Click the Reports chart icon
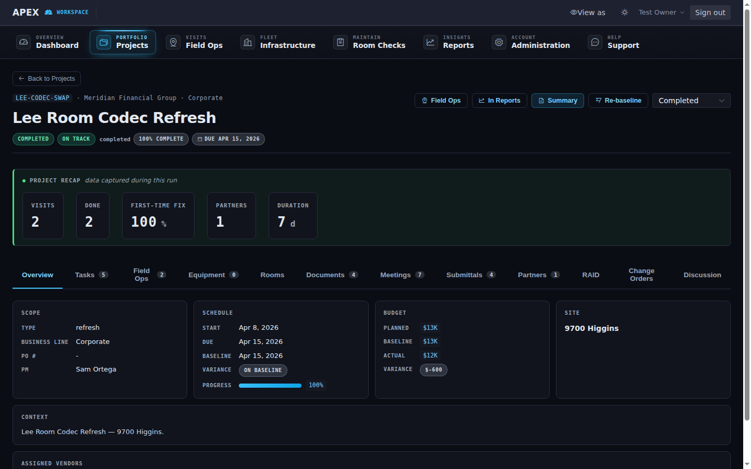 430,42
